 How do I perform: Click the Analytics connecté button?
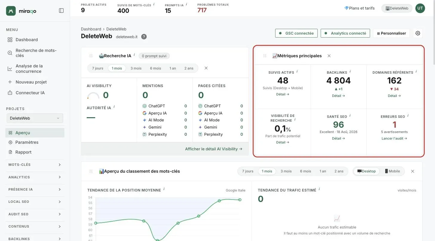[x=345, y=33]
